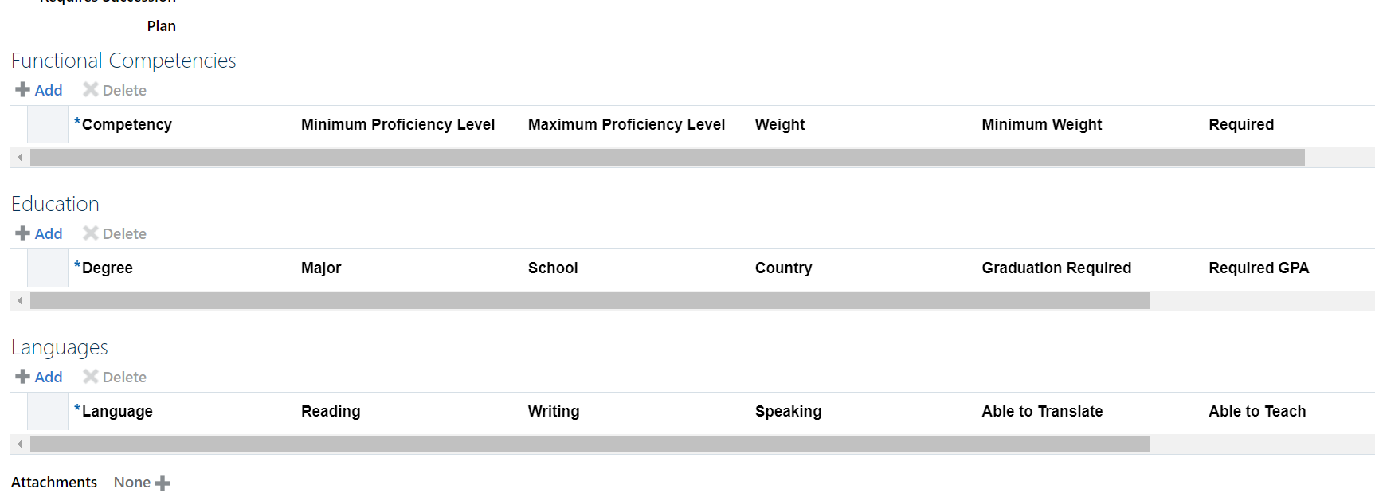Click the Add plus icon under Functional Competencies
Viewport: 1375px width, 493px height.
[22, 89]
